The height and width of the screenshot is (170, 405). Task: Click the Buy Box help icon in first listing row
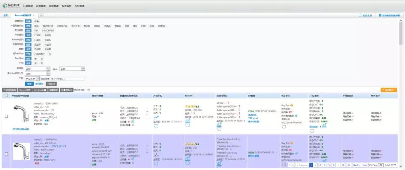pos(292,105)
